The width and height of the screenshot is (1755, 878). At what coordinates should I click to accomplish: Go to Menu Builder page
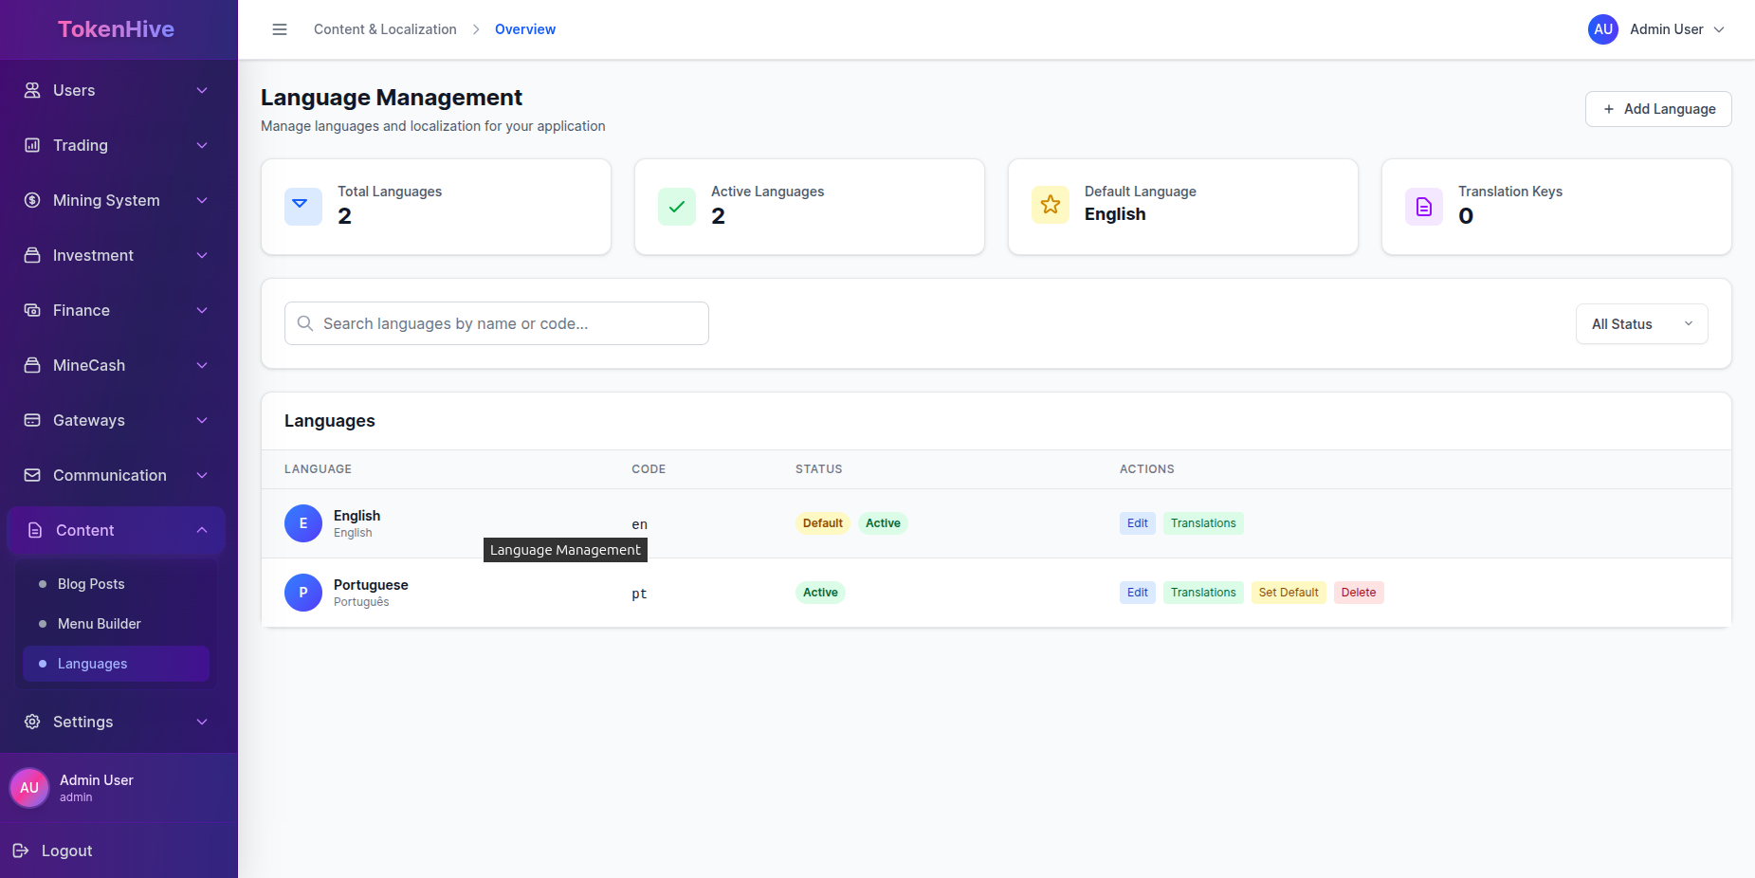[x=99, y=624]
